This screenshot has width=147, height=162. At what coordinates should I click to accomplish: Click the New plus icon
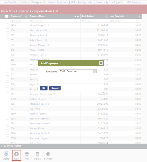click(16, 154)
